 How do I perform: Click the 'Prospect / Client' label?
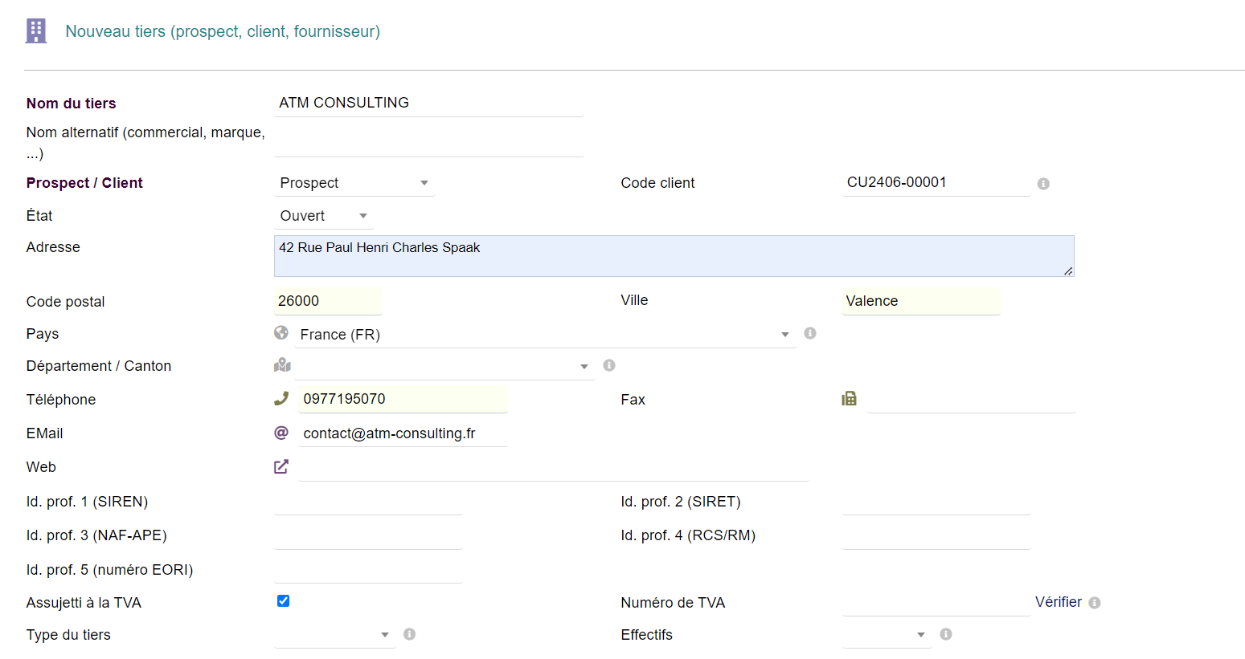point(84,183)
